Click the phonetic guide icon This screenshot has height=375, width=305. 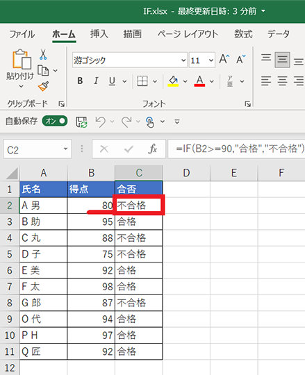230,81
